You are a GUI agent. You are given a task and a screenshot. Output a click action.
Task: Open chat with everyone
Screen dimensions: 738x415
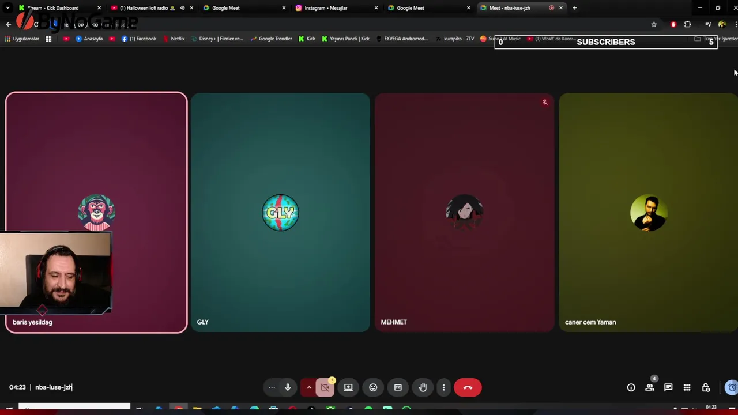668,387
